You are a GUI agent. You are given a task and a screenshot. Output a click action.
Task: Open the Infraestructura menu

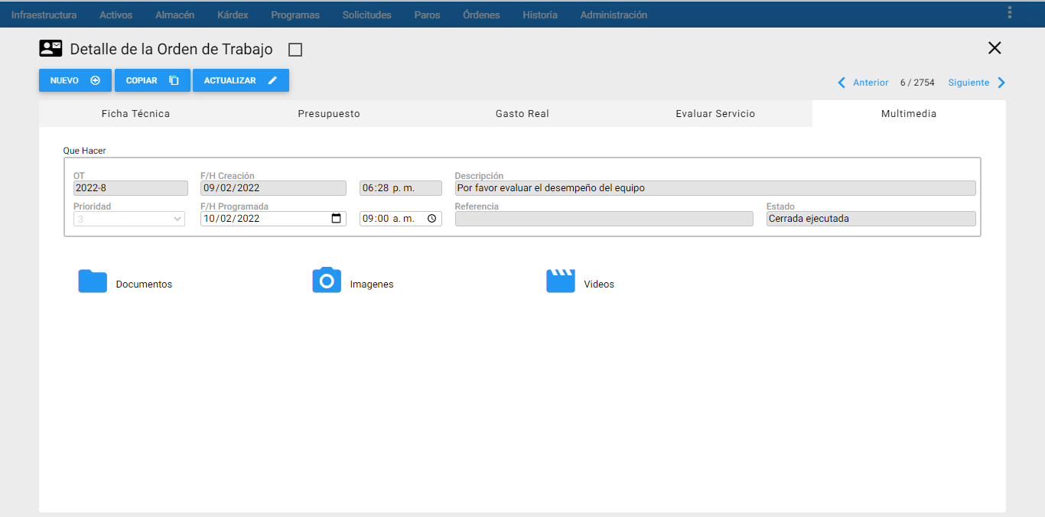44,15
